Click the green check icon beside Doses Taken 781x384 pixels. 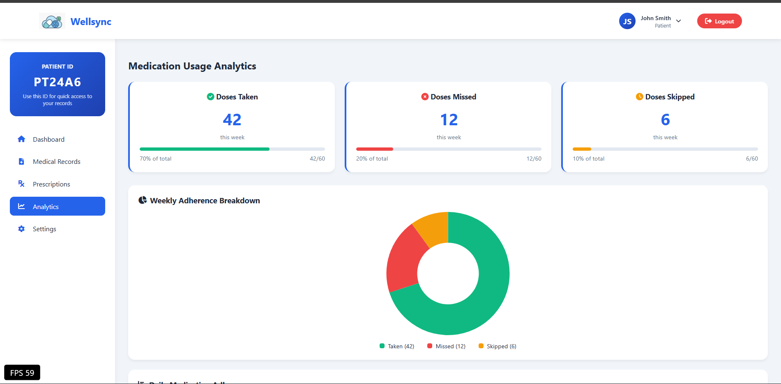pos(210,97)
